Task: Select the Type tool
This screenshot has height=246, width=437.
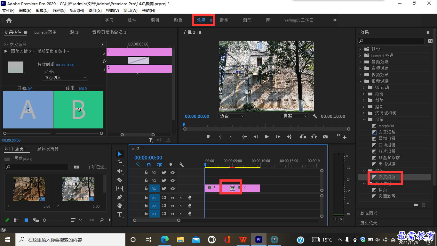Action: click(120, 214)
